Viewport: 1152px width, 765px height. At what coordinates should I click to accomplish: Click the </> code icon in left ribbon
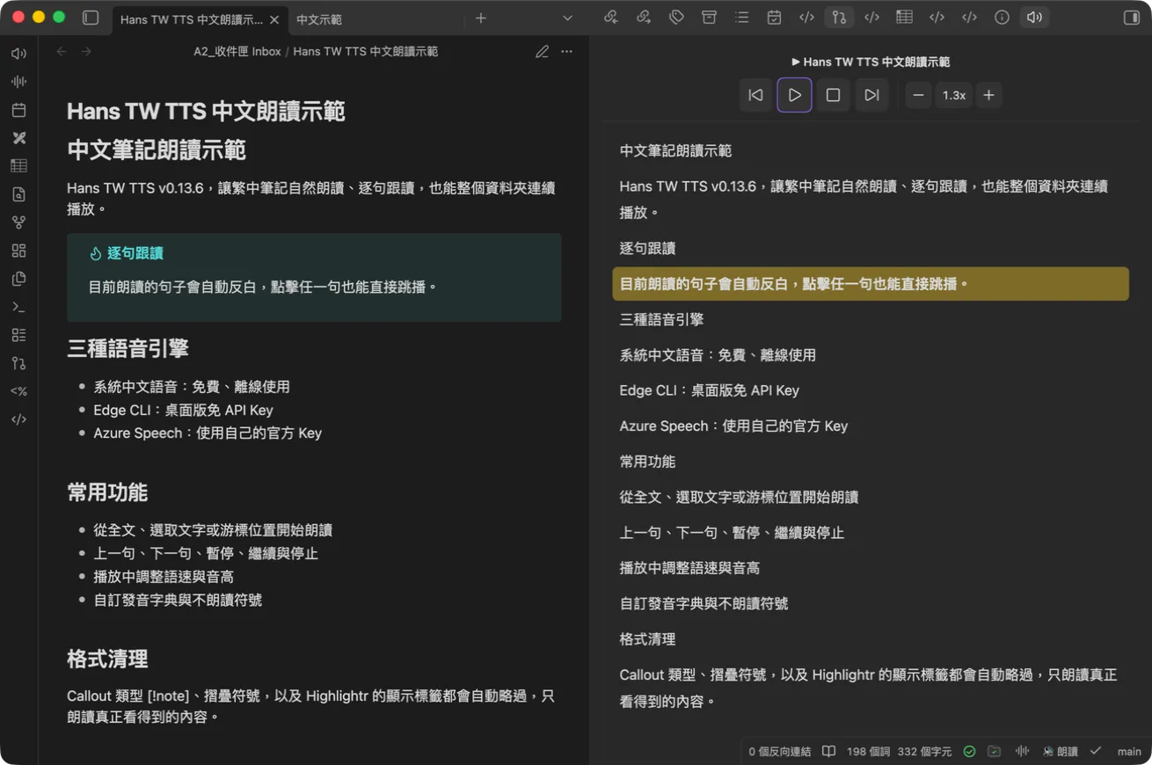coord(18,419)
